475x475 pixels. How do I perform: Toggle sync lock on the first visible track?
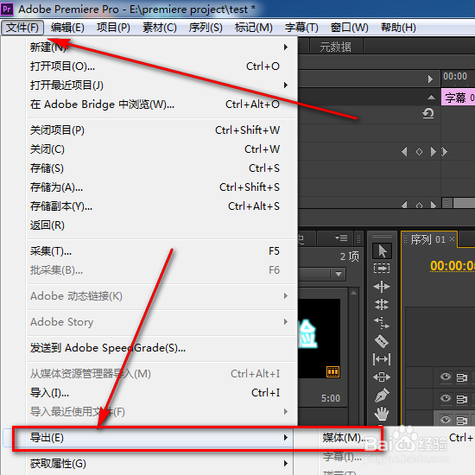[462, 377]
